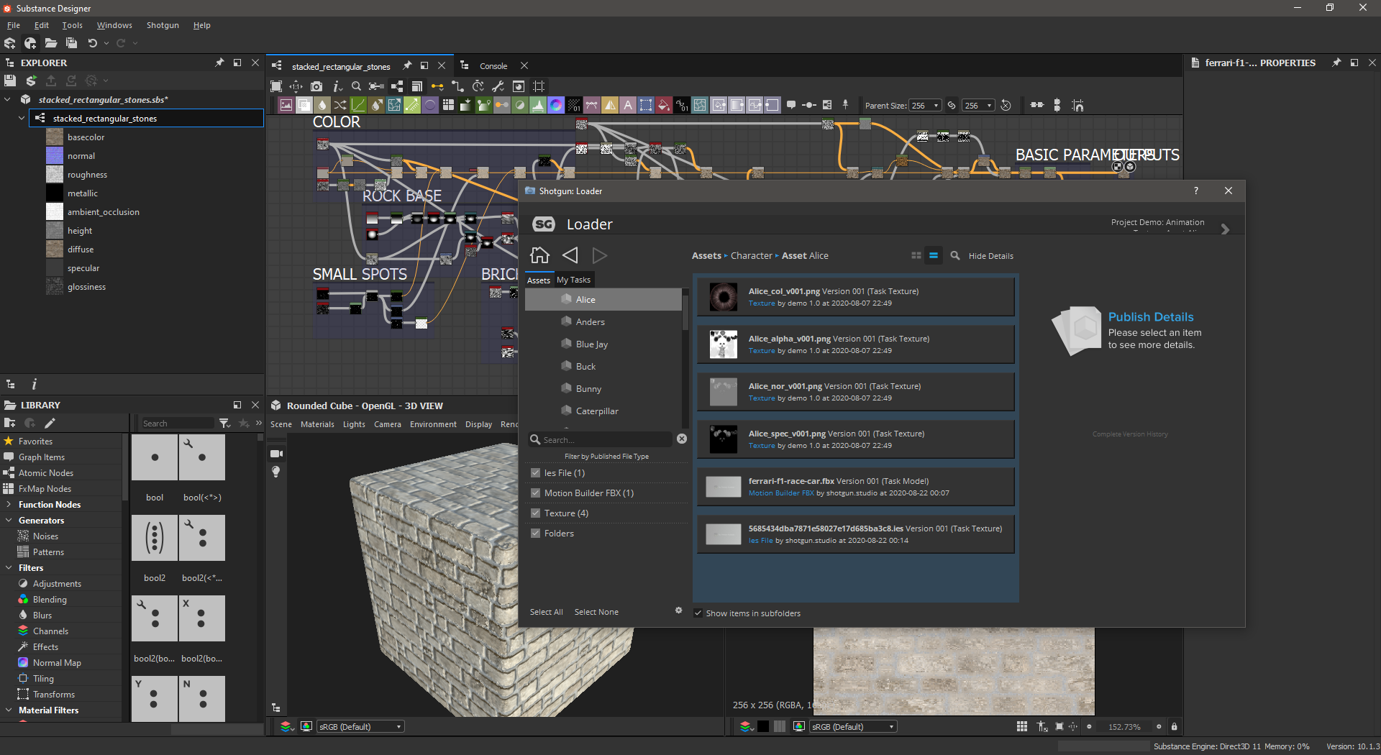The image size is (1381, 755).
Task: Fit graph to view in graph toolbar
Action: pos(276,86)
